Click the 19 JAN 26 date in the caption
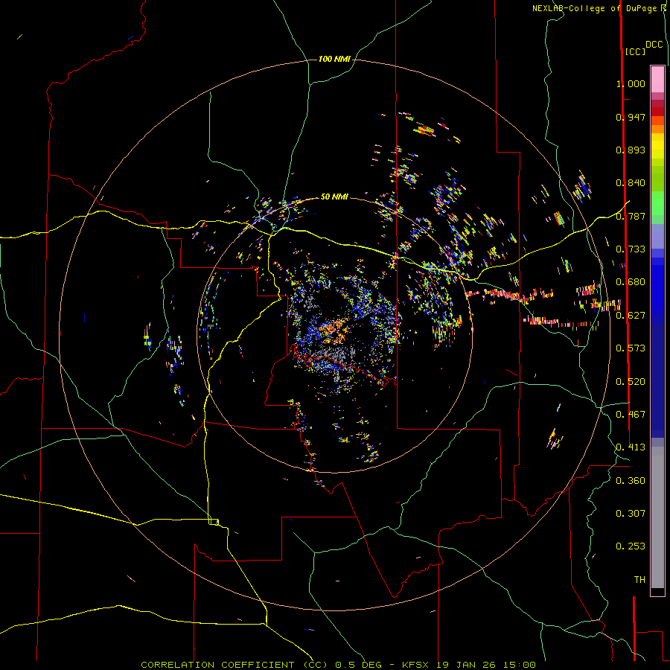 465,665
